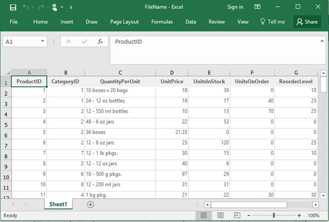Screen dimensions: 329x222
Task: Open the Draw tab
Action: pos(92,22)
